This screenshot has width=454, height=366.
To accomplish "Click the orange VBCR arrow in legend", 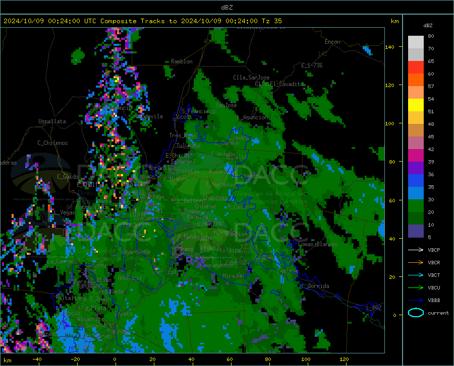I will (x=416, y=262).
